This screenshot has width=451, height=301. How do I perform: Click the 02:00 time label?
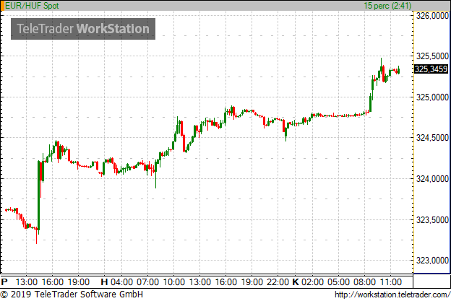coord(313,282)
